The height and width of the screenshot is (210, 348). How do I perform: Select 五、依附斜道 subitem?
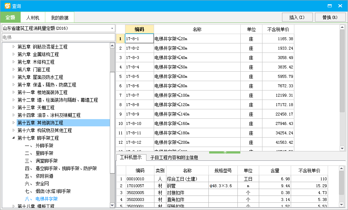[39, 176]
